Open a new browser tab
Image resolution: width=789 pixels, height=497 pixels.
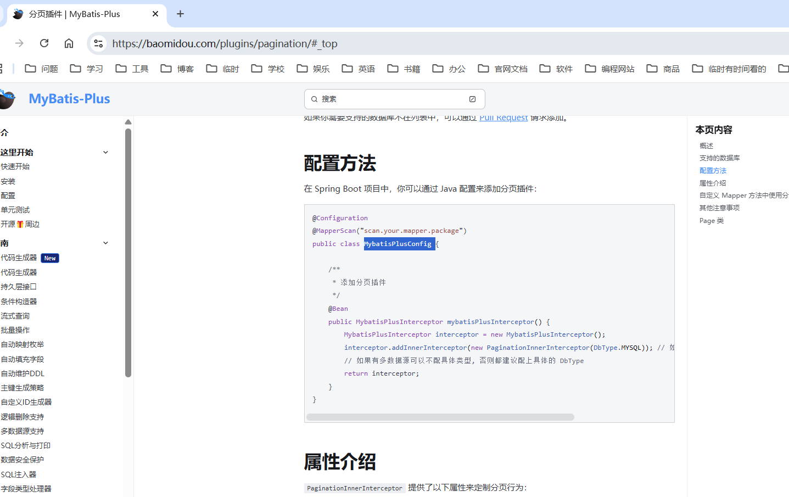pyautogui.click(x=180, y=14)
